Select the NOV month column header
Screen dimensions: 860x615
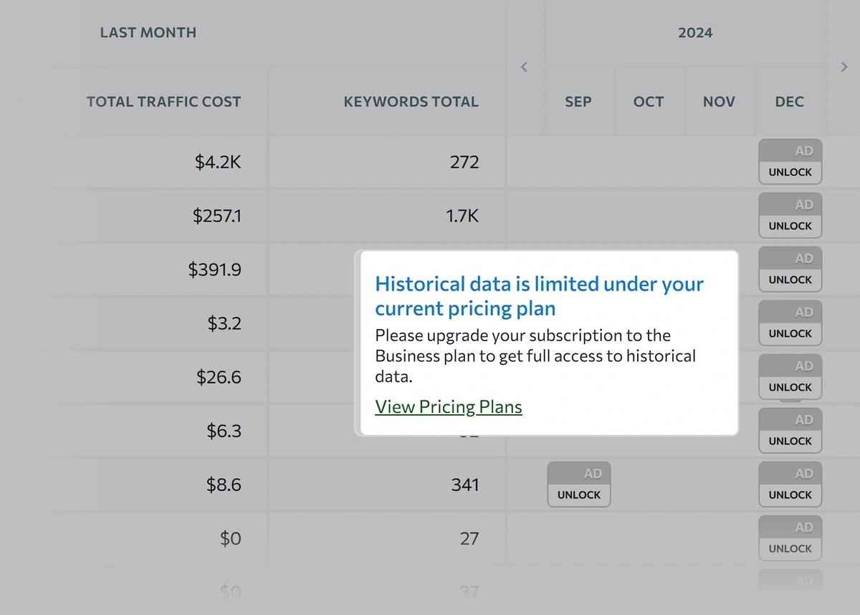[x=719, y=102]
